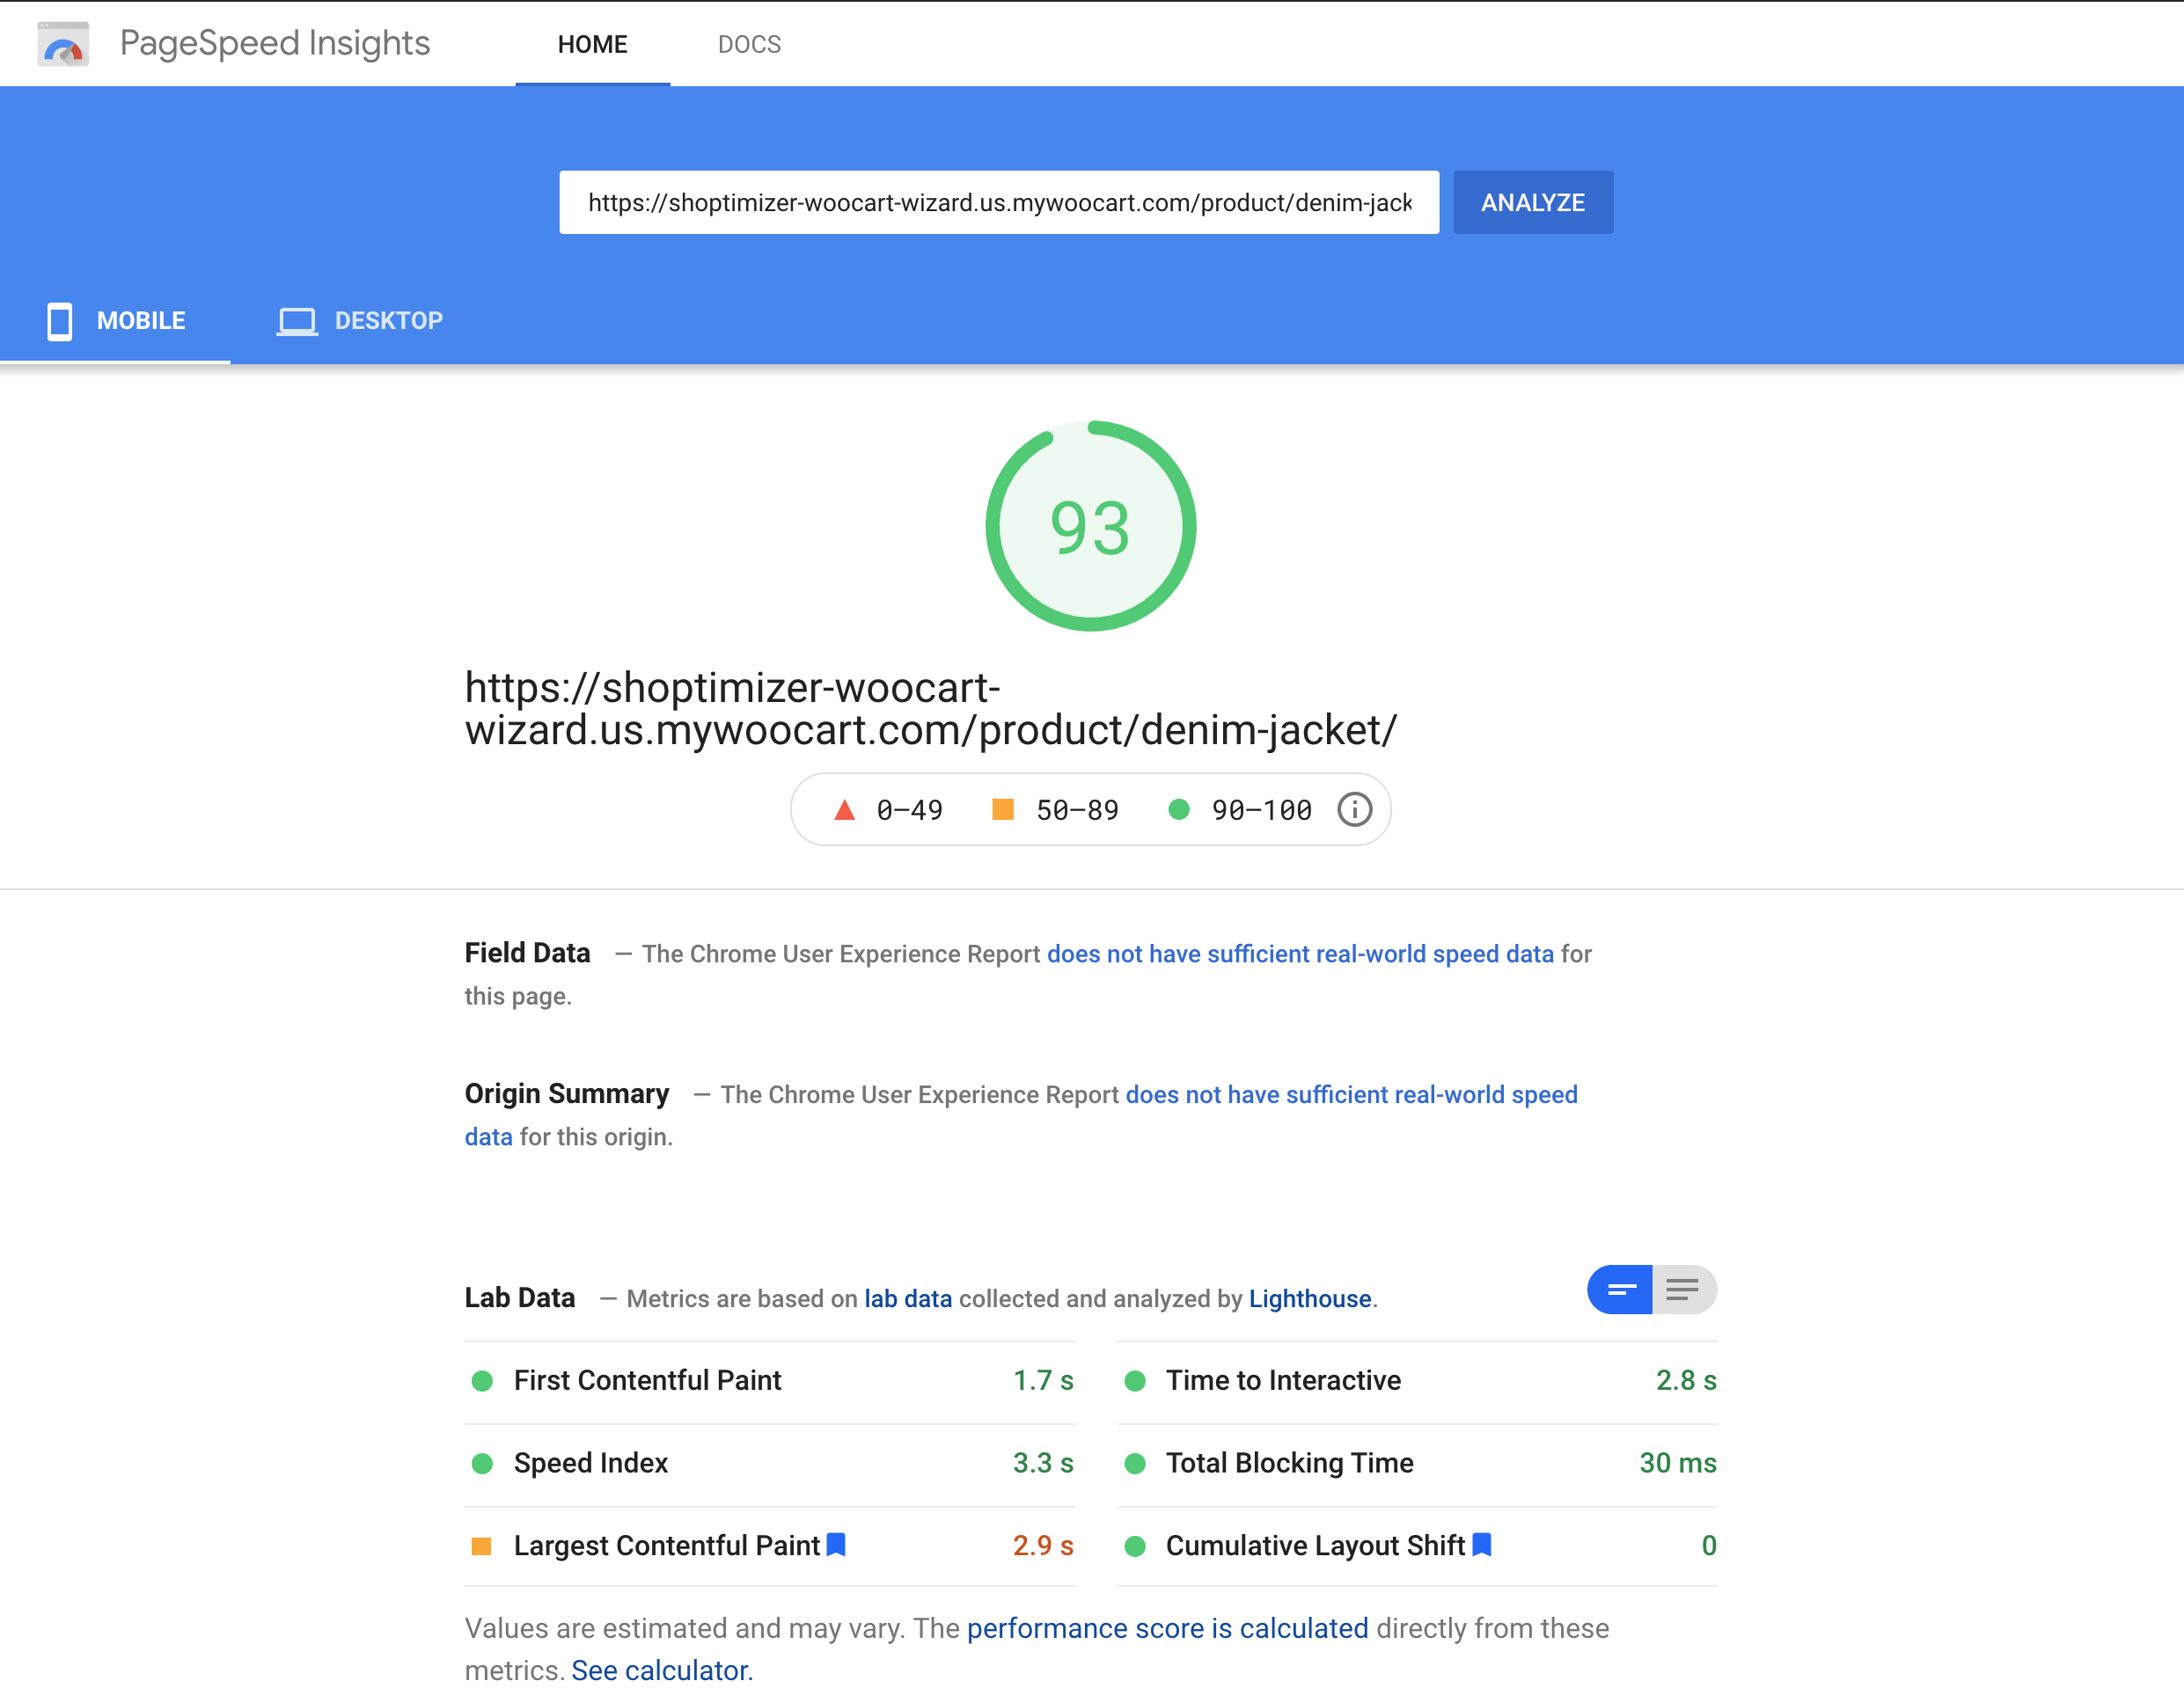Open the Lighthouse link
Image resolution: width=2184 pixels, height=1703 pixels.
(x=1310, y=1298)
